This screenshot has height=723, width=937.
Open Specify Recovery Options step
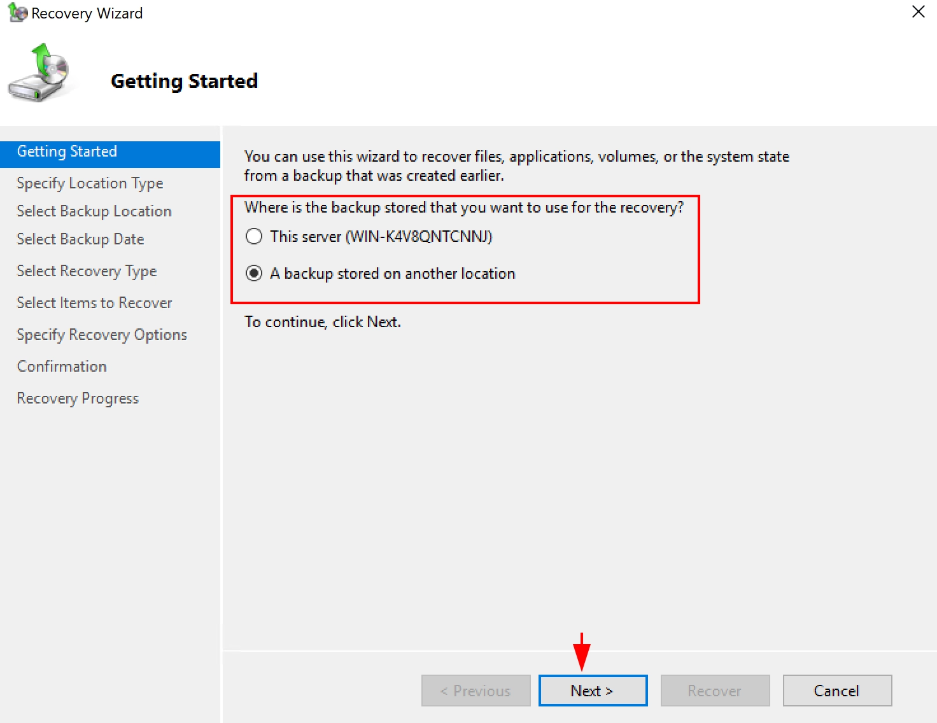tap(102, 335)
